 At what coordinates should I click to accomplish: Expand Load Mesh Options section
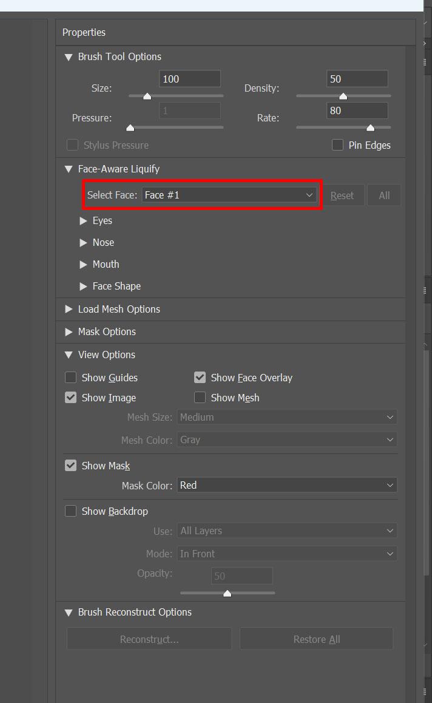click(x=69, y=310)
